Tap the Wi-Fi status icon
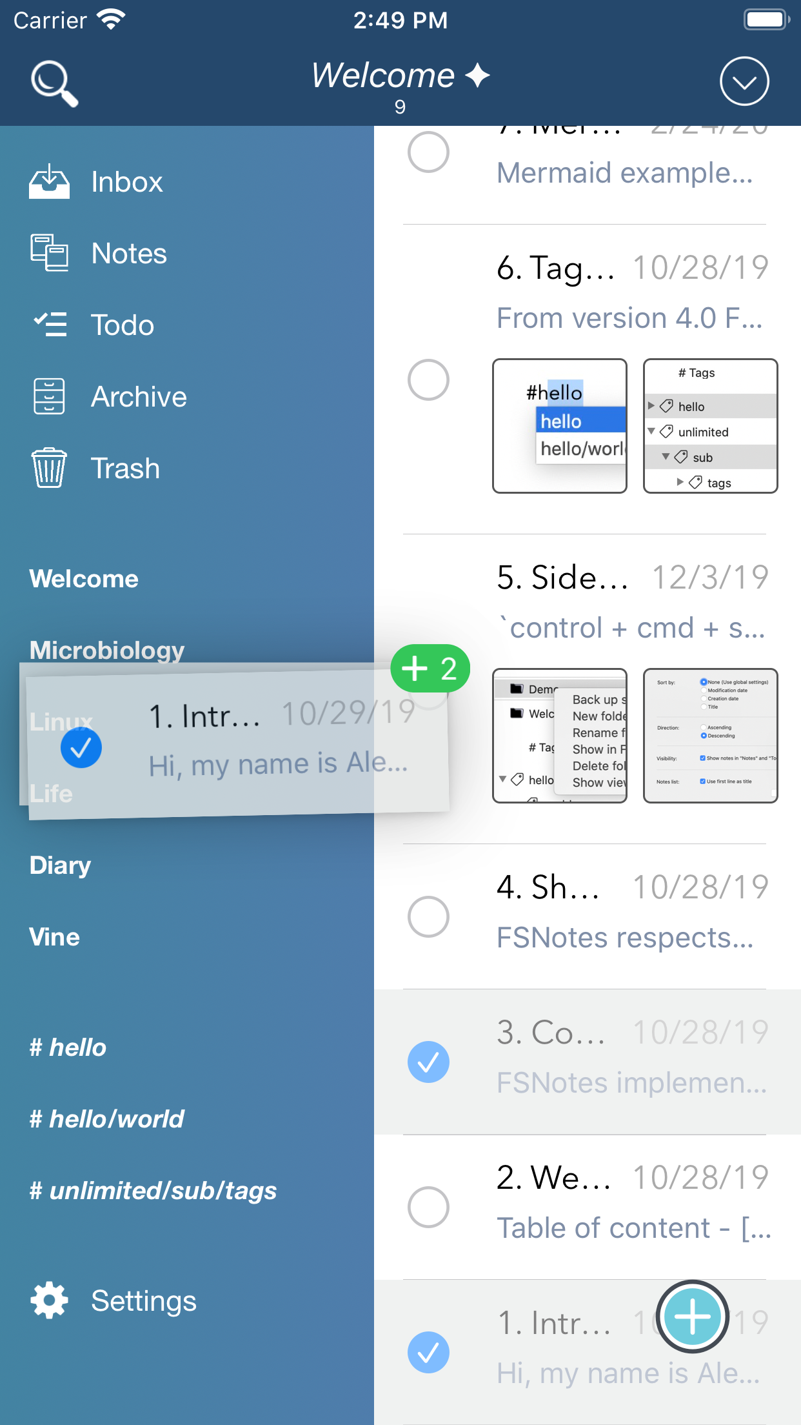801x1425 pixels. (112, 20)
